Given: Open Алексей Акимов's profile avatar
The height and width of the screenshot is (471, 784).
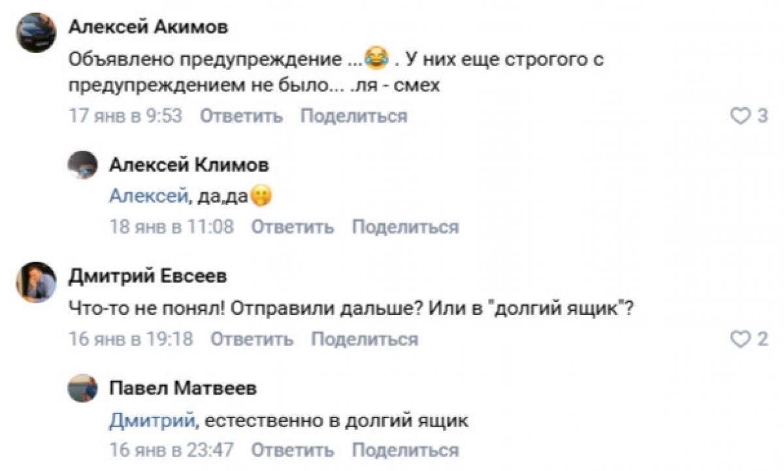Looking at the screenshot, I should 35,32.
